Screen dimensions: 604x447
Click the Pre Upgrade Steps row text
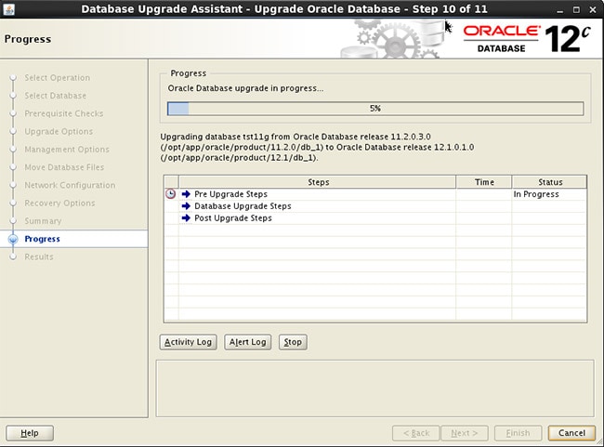[x=230, y=194]
